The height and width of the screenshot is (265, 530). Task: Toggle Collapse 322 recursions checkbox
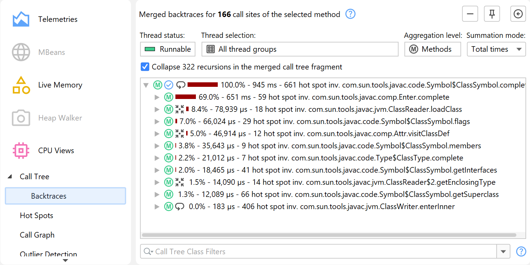coord(145,67)
